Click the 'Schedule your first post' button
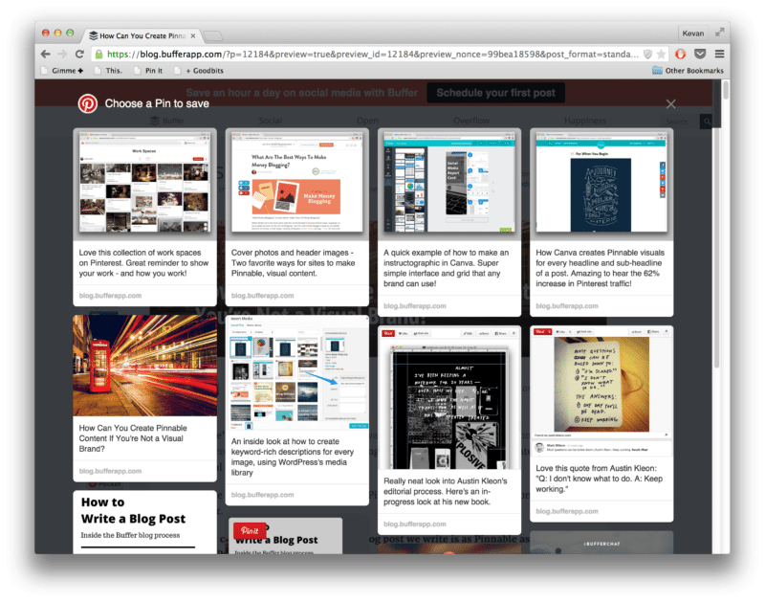The width and height of the screenshot is (765, 602). [x=494, y=93]
